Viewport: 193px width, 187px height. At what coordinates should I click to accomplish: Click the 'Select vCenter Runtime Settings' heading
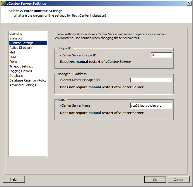click(35, 11)
